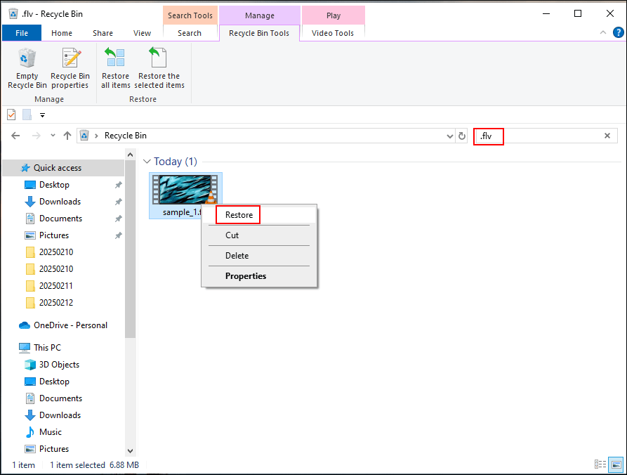The width and height of the screenshot is (627, 475).
Task: Switch to the Home tab
Action: (x=62, y=33)
